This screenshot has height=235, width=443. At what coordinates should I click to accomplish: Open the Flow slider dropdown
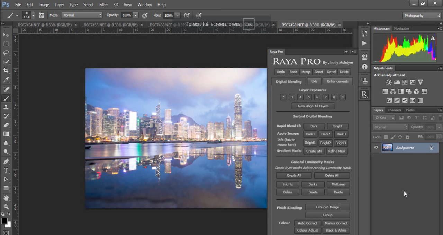pos(177,15)
